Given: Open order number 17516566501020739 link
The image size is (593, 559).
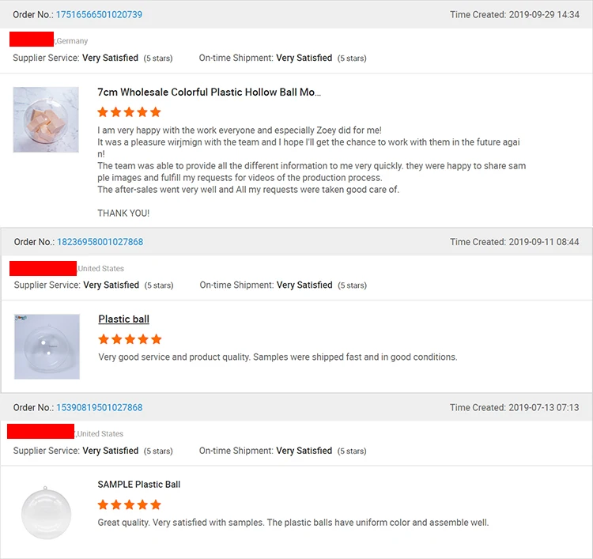Looking at the screenshot, I should (99, 15).
